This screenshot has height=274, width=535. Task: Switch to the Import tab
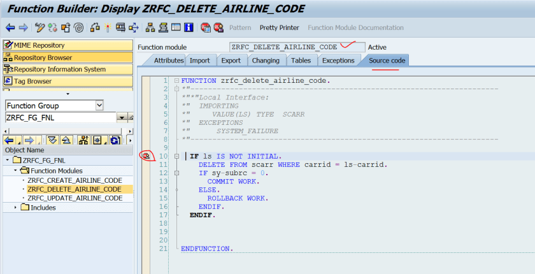coord(199,61)
